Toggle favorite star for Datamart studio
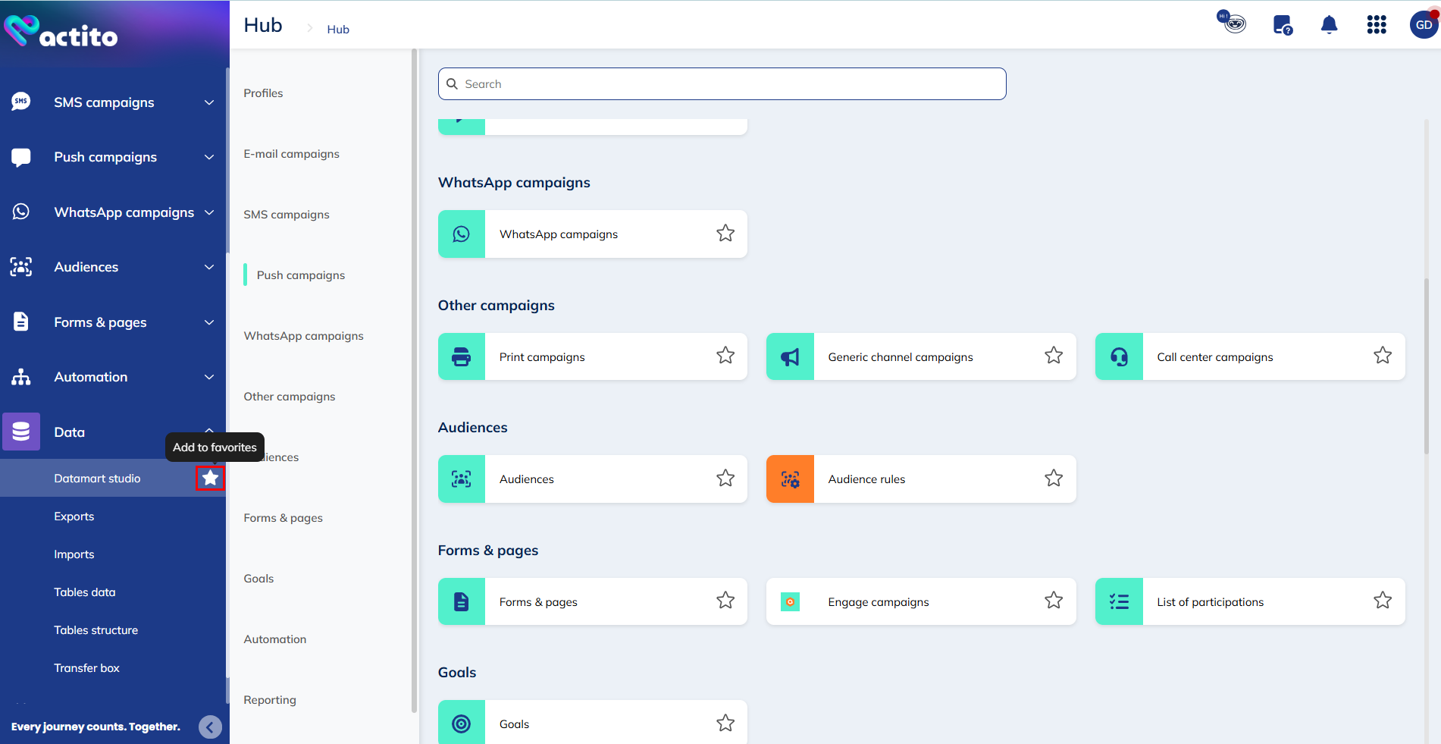This screenshot has width=1441, height=744. [210, 479]
